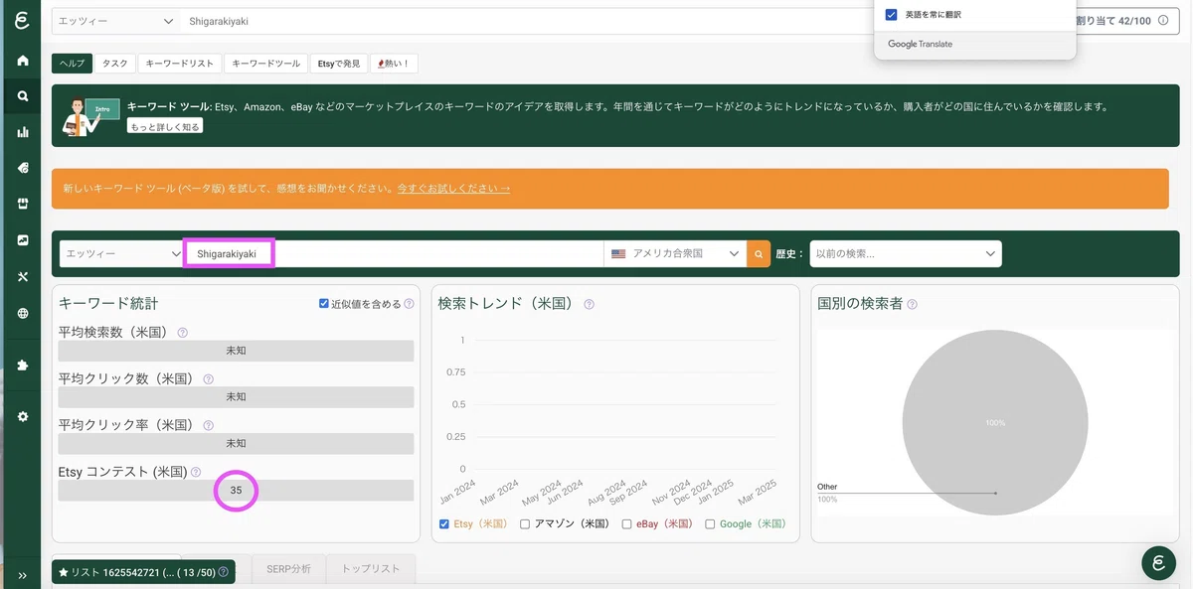Open the Home dashboard sidebar icon
Image resolution: width=1193 pixels, height=589 pixels.
(x=22, y=61)
